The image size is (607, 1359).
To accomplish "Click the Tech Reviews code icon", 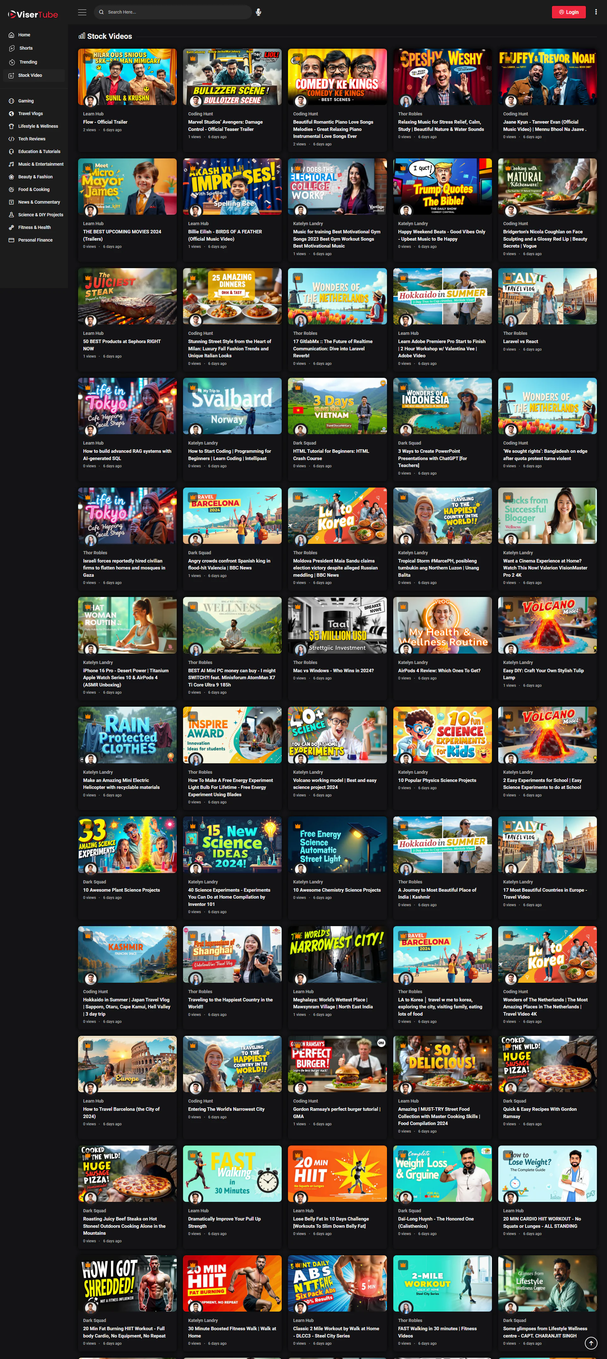I will tap(12, 139).
